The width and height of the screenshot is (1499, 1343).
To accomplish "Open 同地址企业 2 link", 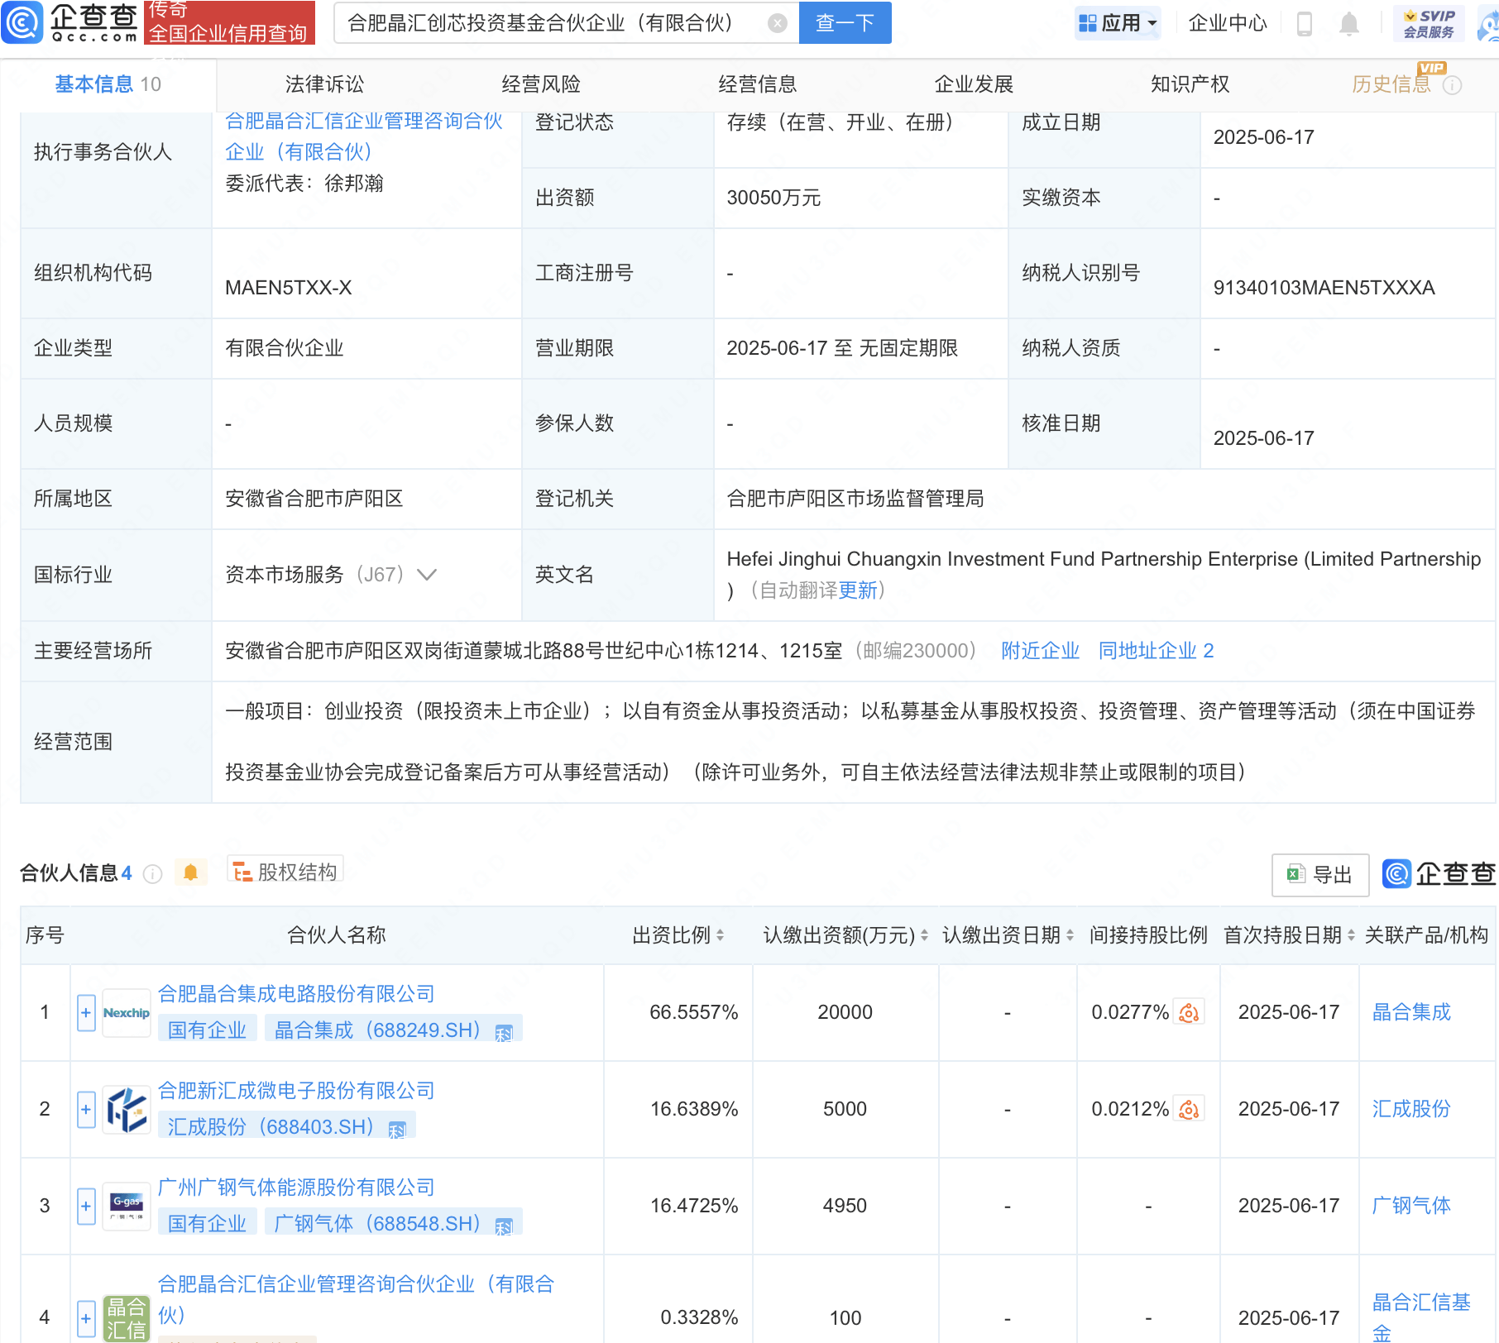I will [1156, 651].
